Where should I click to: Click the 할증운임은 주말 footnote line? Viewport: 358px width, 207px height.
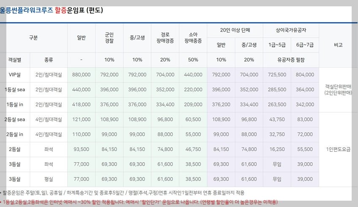(x=122, y=193)
